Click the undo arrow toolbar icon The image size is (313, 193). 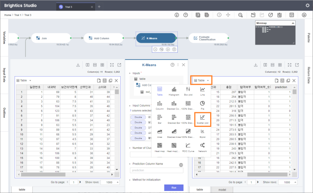tap(253, 15)
